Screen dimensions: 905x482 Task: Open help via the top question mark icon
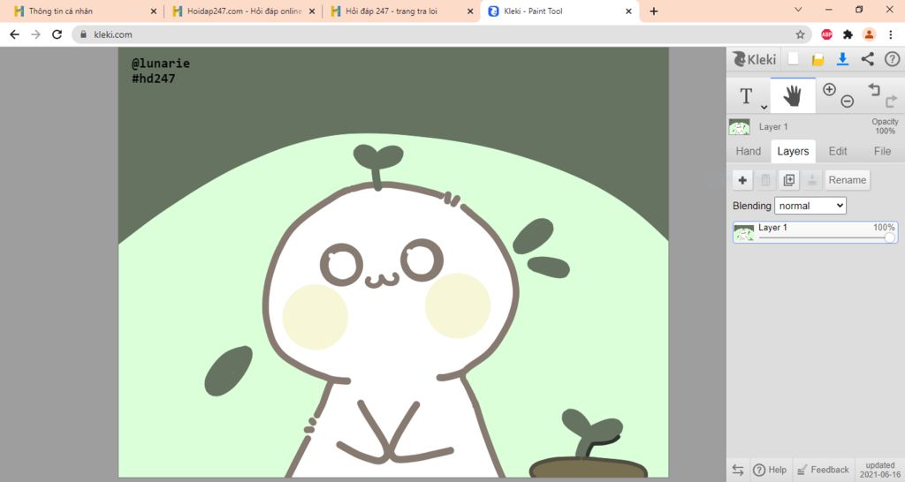(893, 59)
